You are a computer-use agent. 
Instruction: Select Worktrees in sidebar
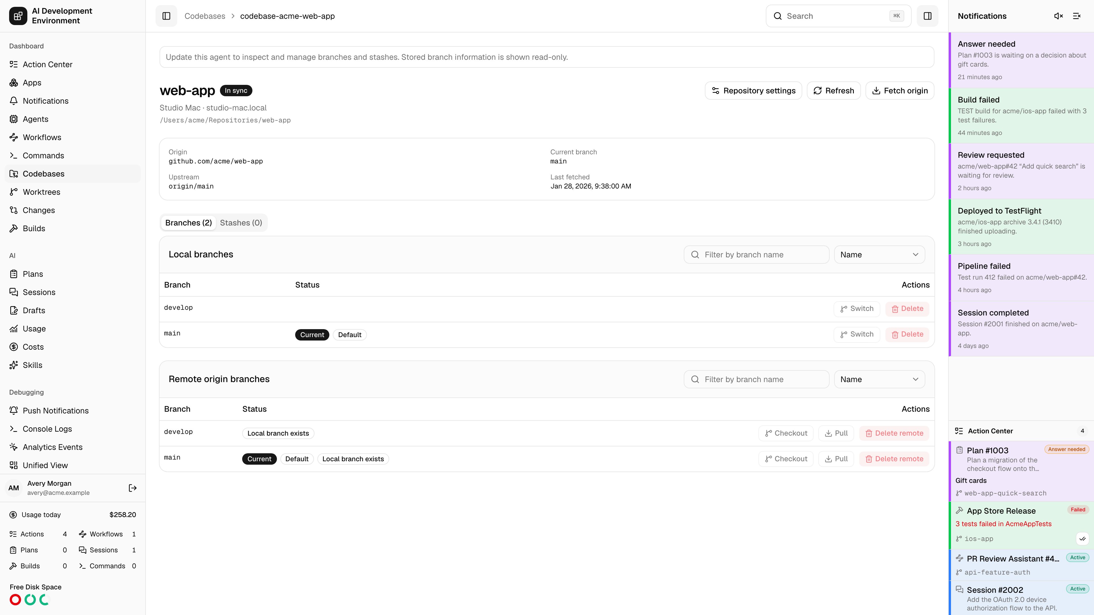[x=73, y=192]
